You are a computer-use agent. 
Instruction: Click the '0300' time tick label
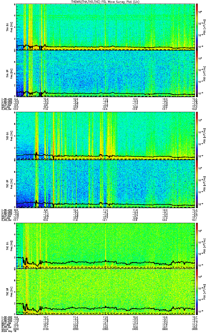click(105, 329)
